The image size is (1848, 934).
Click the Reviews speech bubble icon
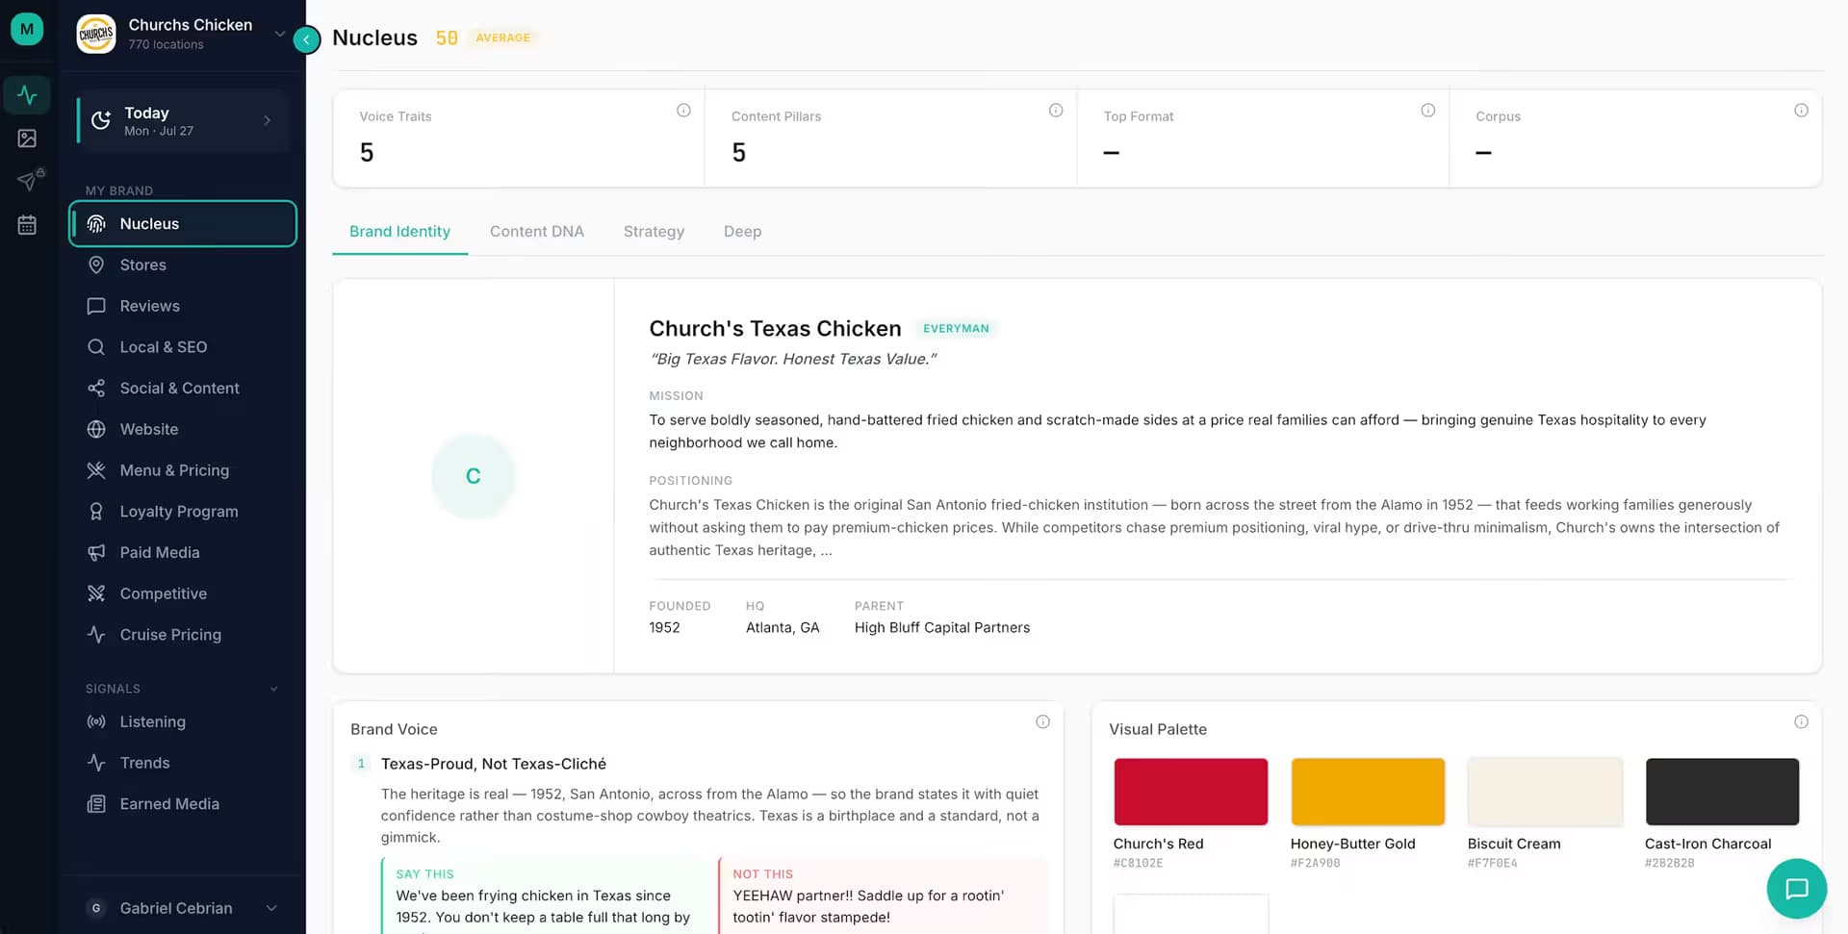click(96, 306)
